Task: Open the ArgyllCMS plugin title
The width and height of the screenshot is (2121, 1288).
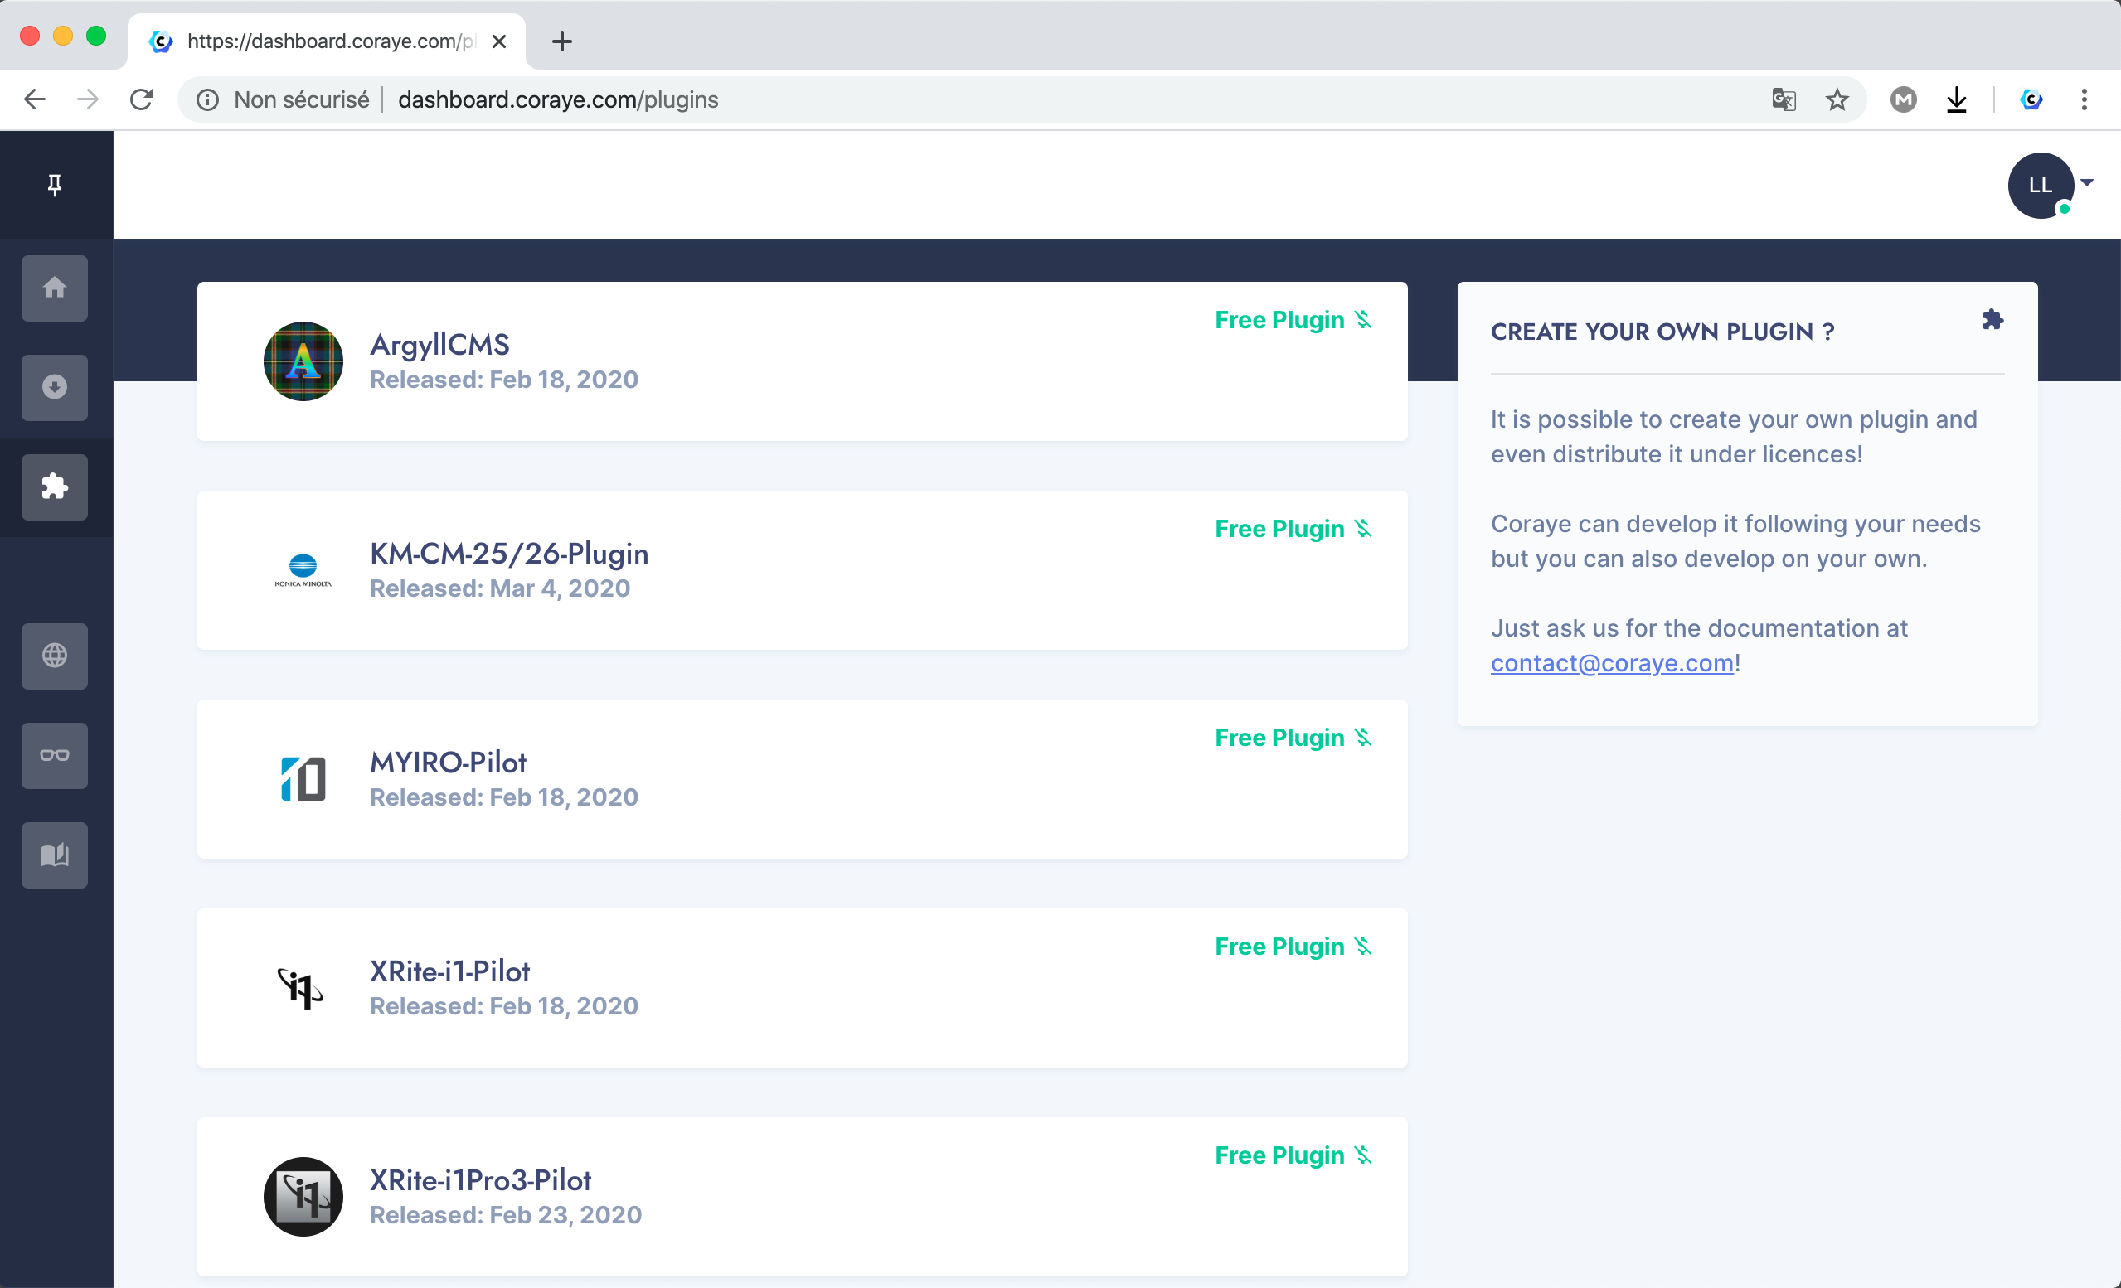Action: [x=439, y=344]
